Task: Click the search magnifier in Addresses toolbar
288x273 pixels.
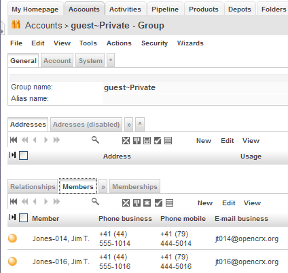Action: point(95,140)
